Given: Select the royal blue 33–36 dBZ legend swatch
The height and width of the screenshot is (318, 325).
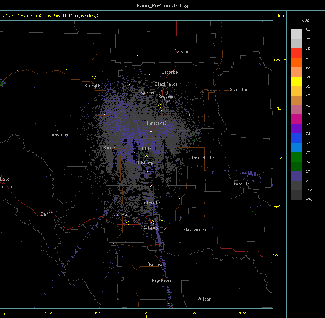Looking at the screenshot, I should pyautogui.click(x=296, y=138).
